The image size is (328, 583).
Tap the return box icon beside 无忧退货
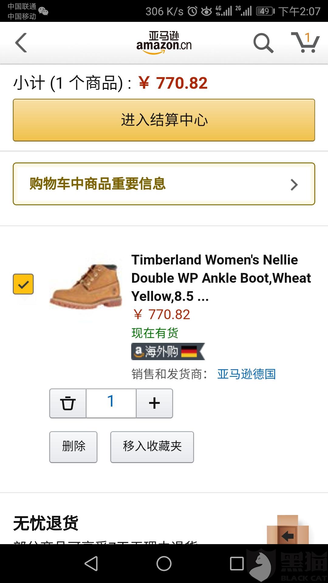287,530
